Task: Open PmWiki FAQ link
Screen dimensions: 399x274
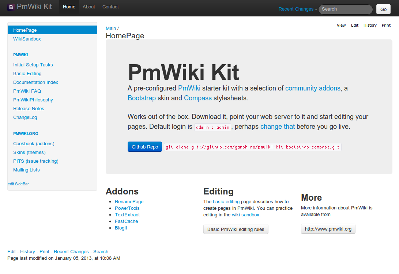Action: pos(27,91)
